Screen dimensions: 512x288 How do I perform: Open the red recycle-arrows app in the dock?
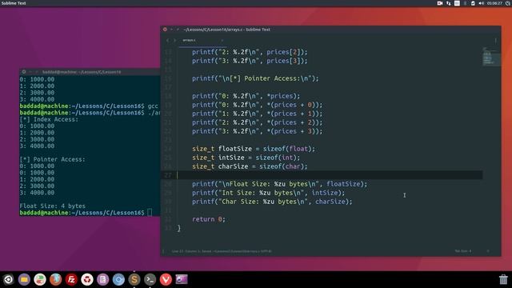pyautogui.click(x=87, y=279)
